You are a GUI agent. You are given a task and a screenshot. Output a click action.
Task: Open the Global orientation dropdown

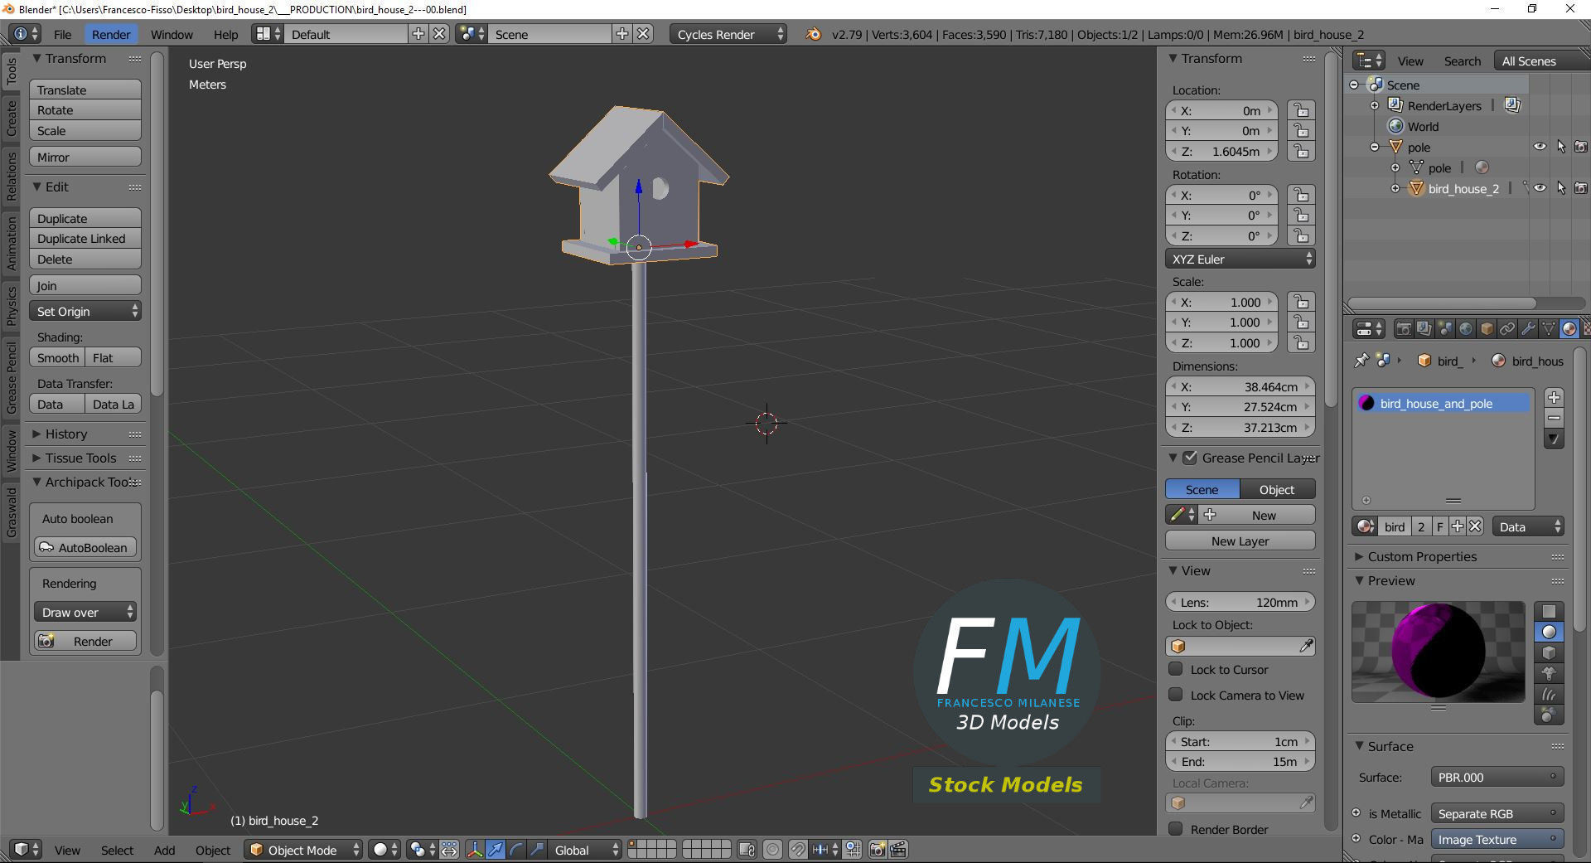pos(585,850)
